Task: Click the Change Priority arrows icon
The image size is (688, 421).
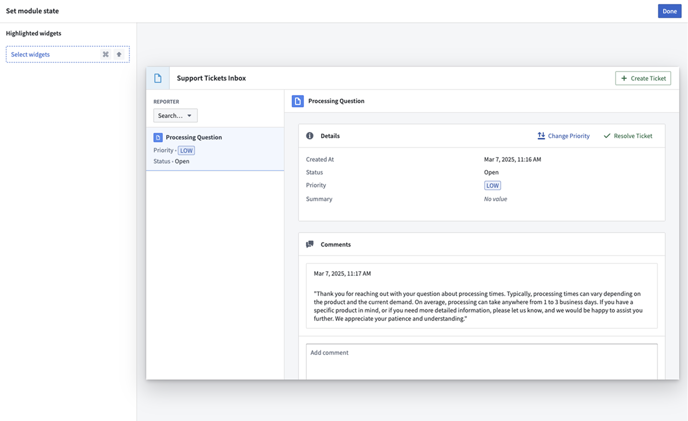Action: [541, 136]
